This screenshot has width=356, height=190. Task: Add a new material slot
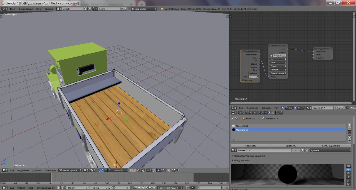point(350,125)
